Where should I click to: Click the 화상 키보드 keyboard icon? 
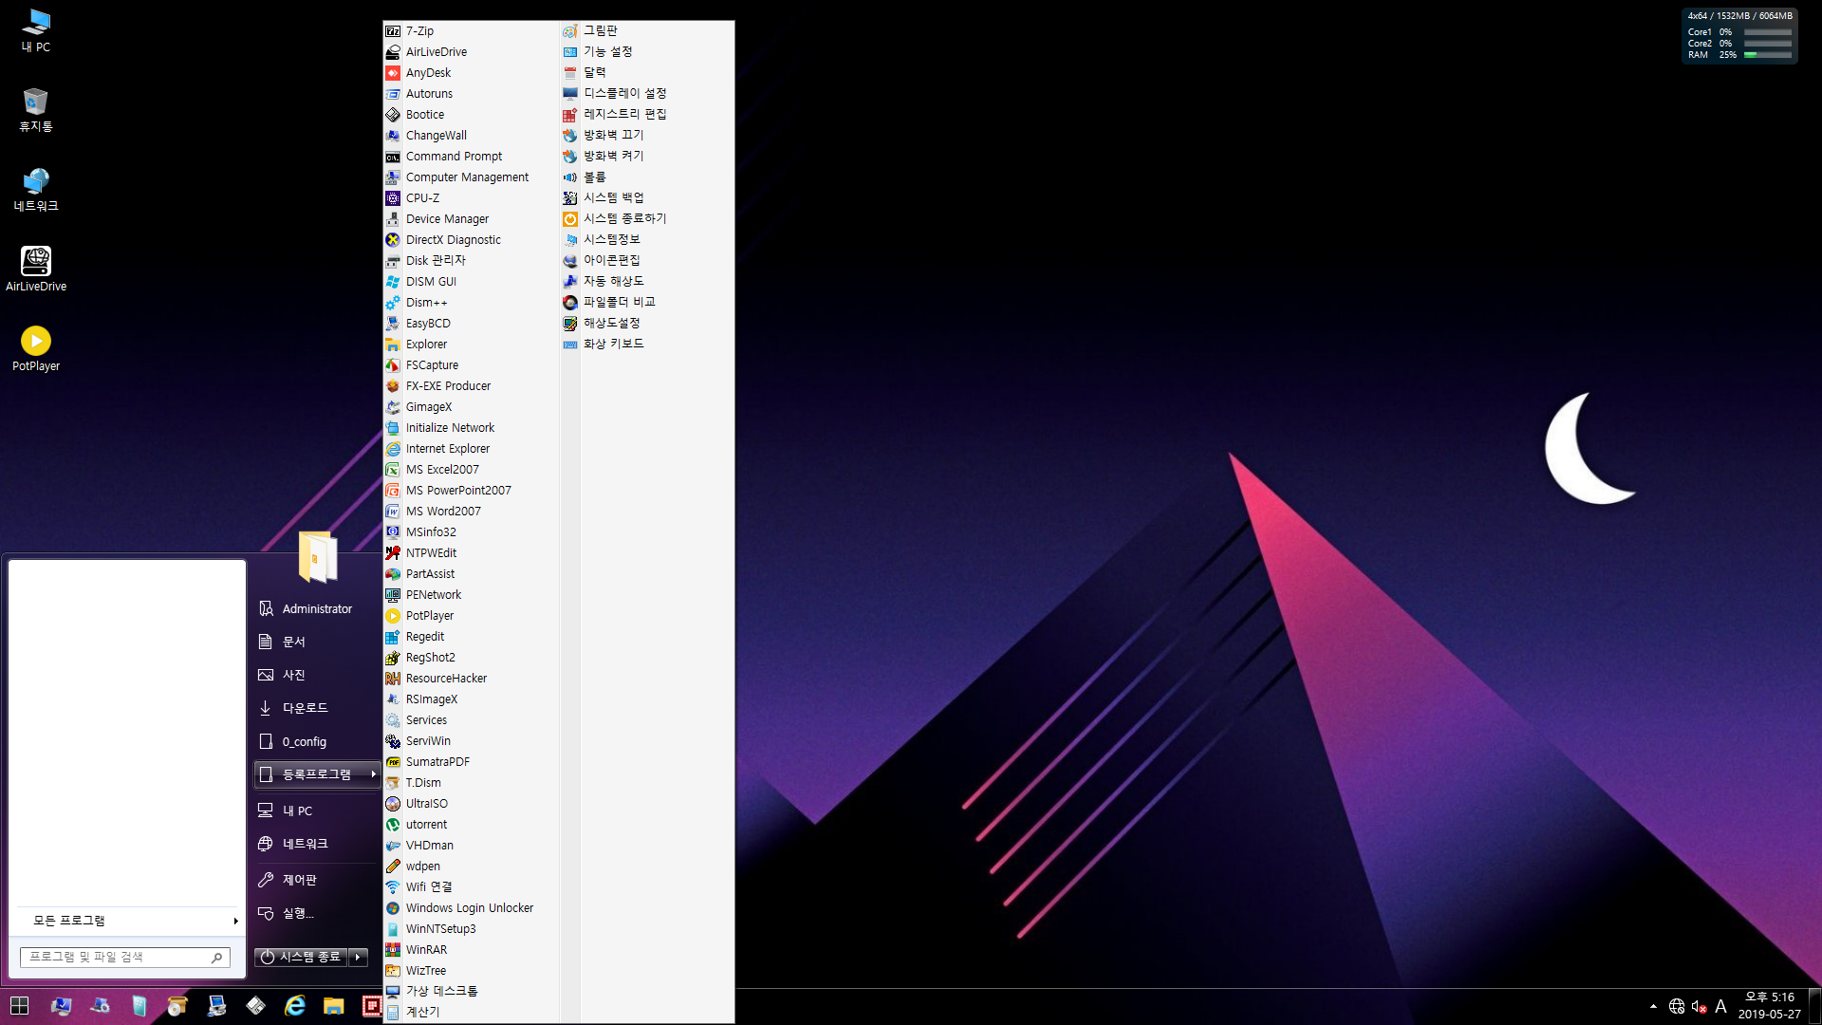pos(570,345)
